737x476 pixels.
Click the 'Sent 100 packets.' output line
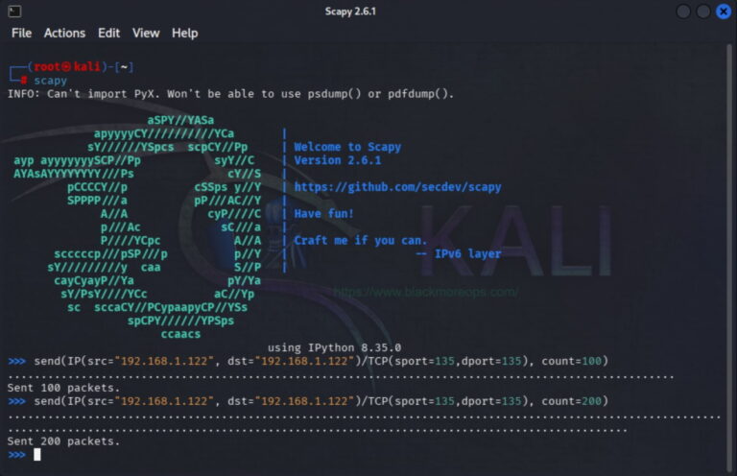pos(63,388)
